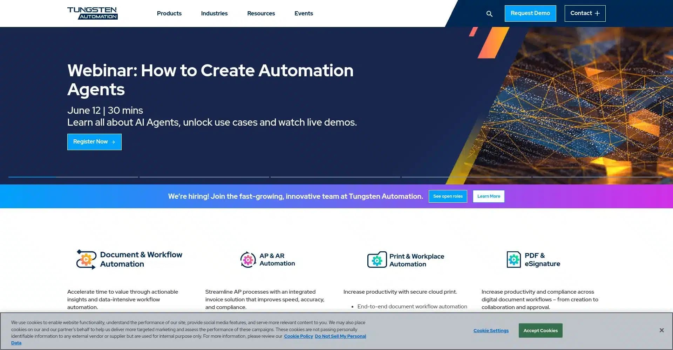Select the second carousel slide indicator

[x=203, y=177]
